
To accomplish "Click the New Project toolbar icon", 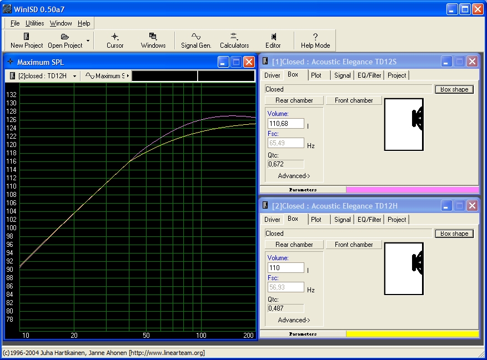I will tap(27, 40).
